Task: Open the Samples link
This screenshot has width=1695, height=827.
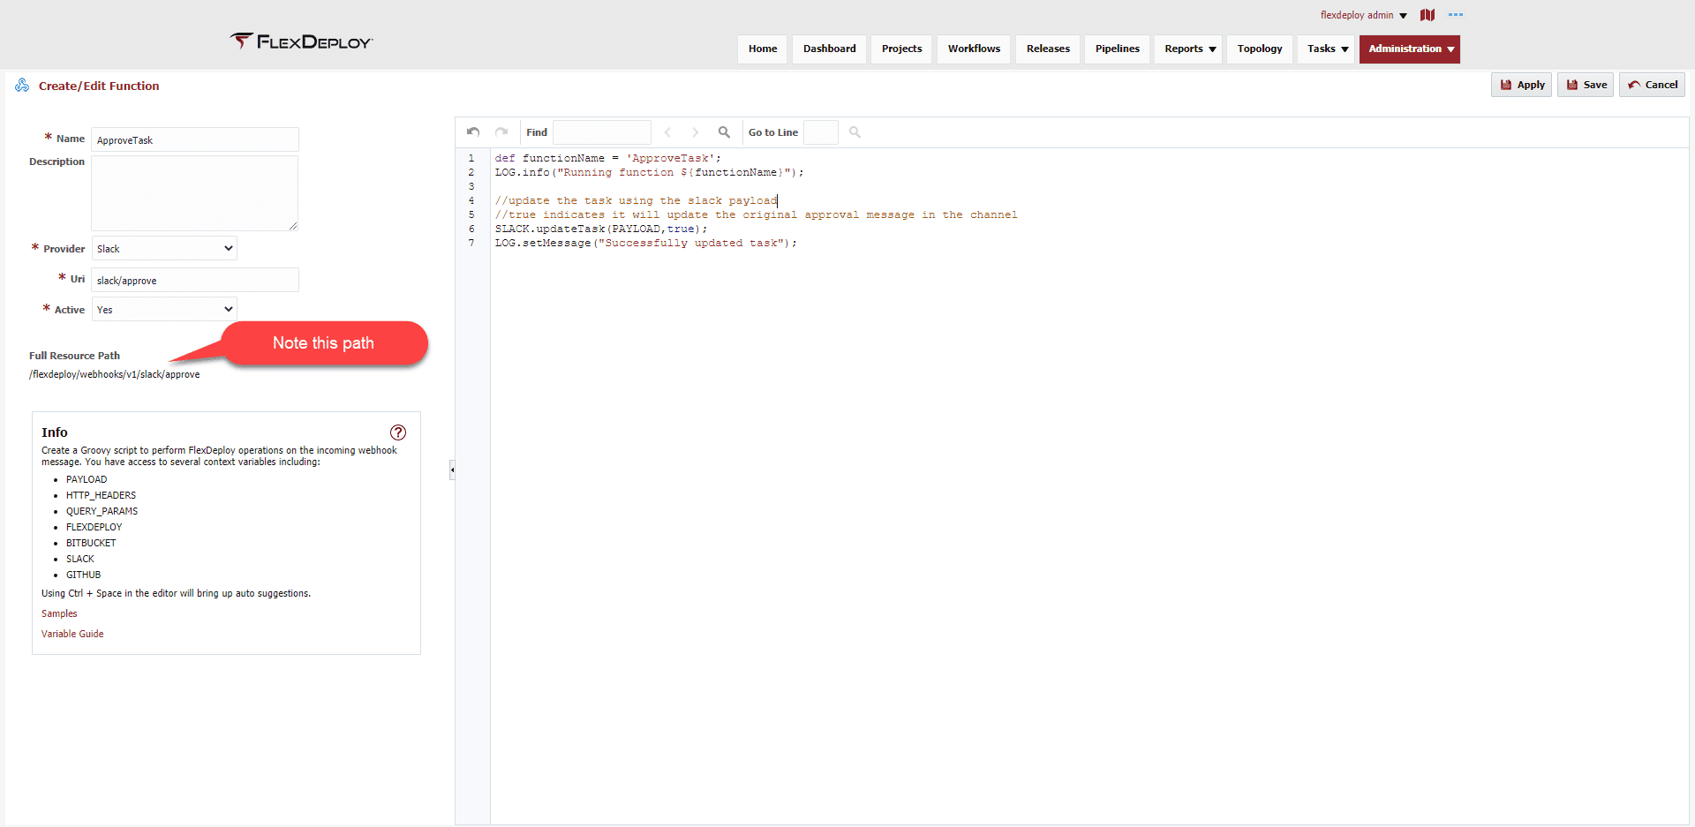Action: (x=59, y=613)
